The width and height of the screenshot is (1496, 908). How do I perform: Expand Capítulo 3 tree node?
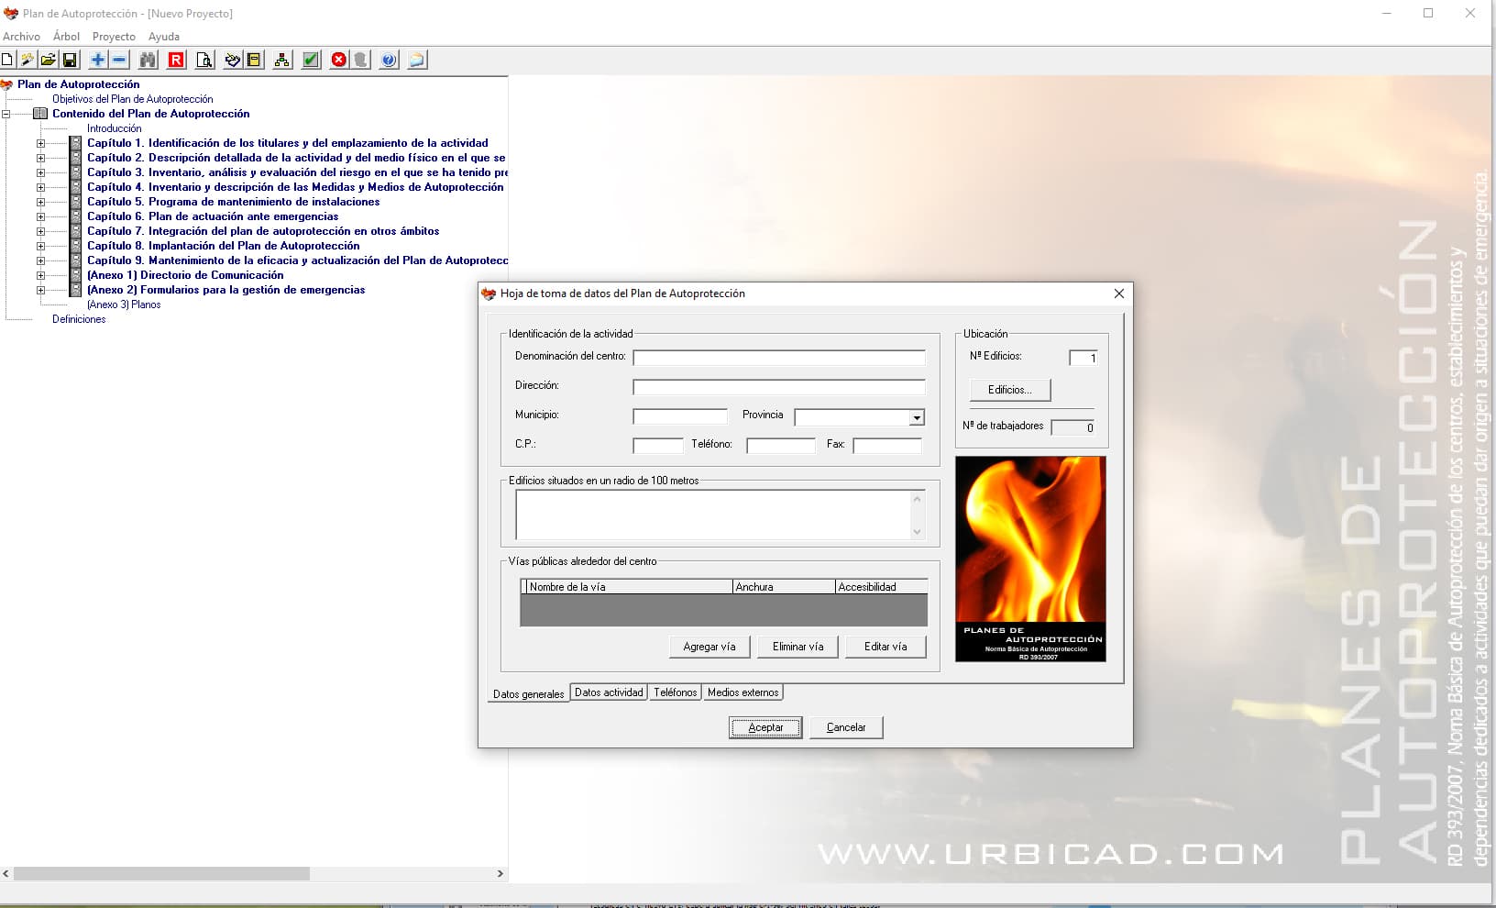tap(40, 172)
